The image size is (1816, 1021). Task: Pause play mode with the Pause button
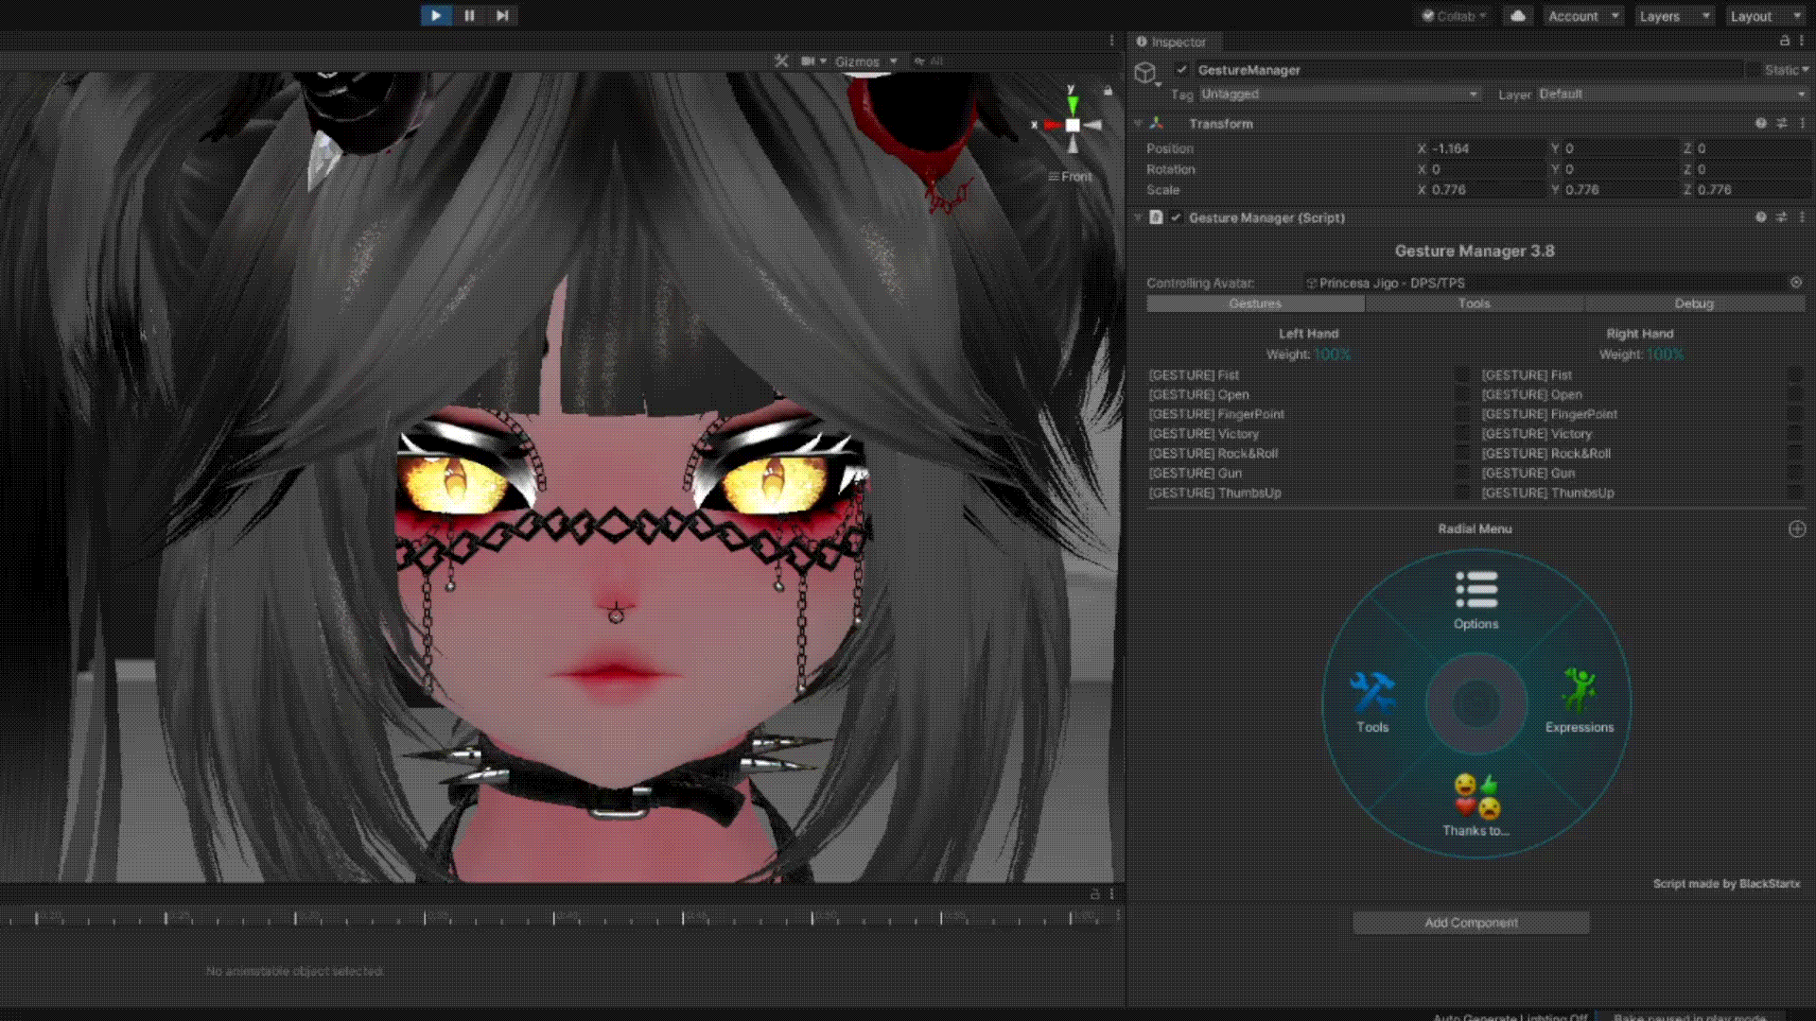click(469, 15)
